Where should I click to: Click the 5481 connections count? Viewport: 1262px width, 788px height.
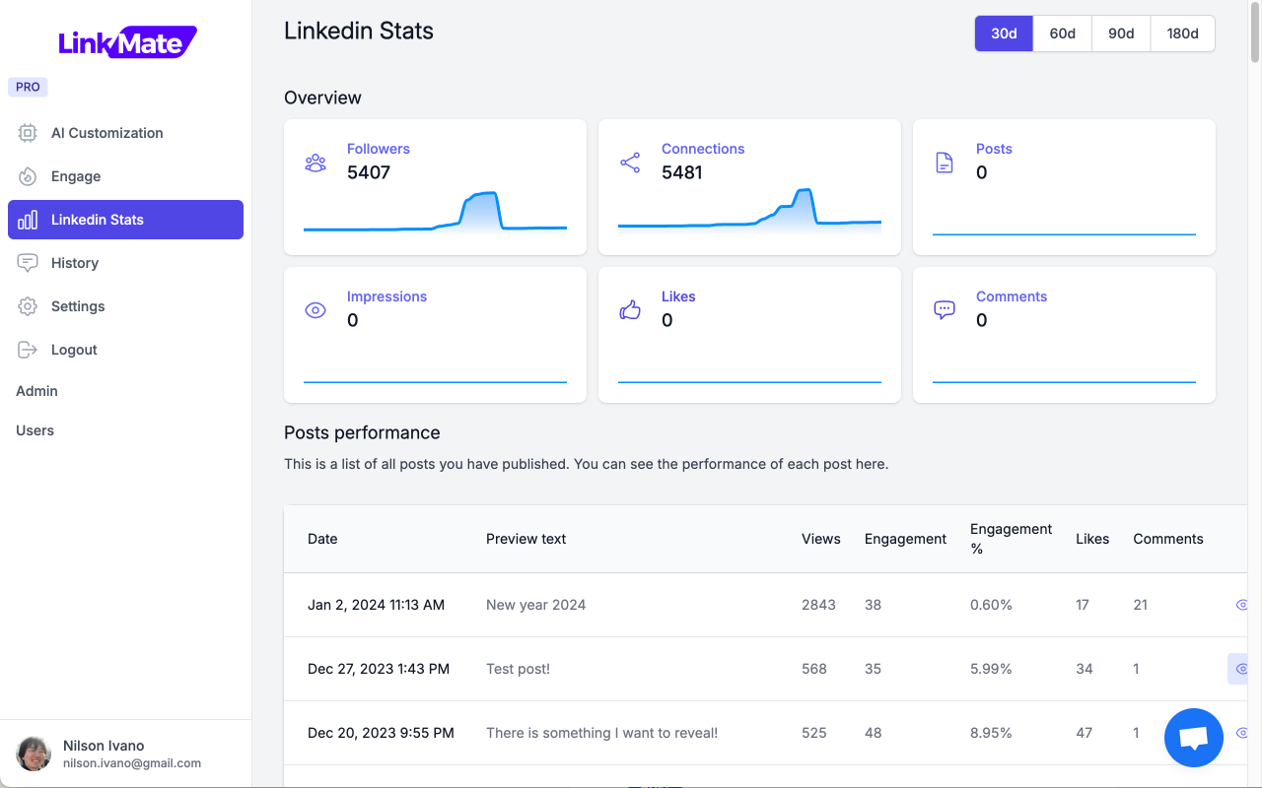[682, 172]
